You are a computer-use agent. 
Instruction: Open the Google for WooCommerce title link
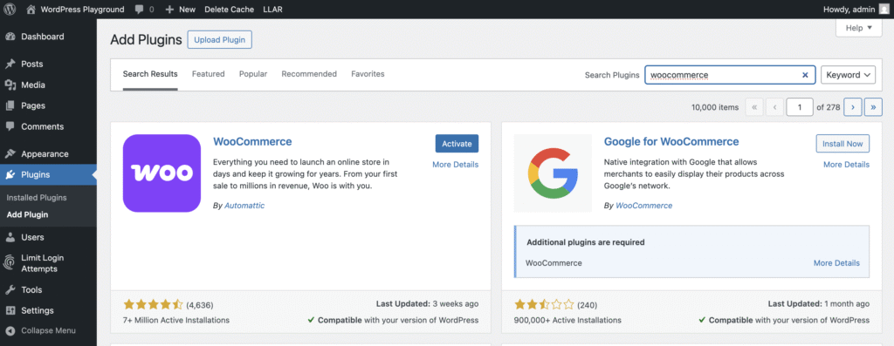click(671, 142)
